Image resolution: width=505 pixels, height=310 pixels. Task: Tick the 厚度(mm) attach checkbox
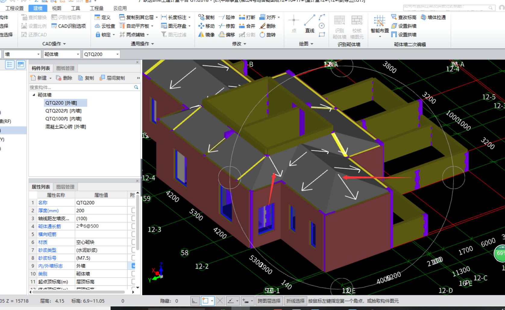tap(133, 210)
